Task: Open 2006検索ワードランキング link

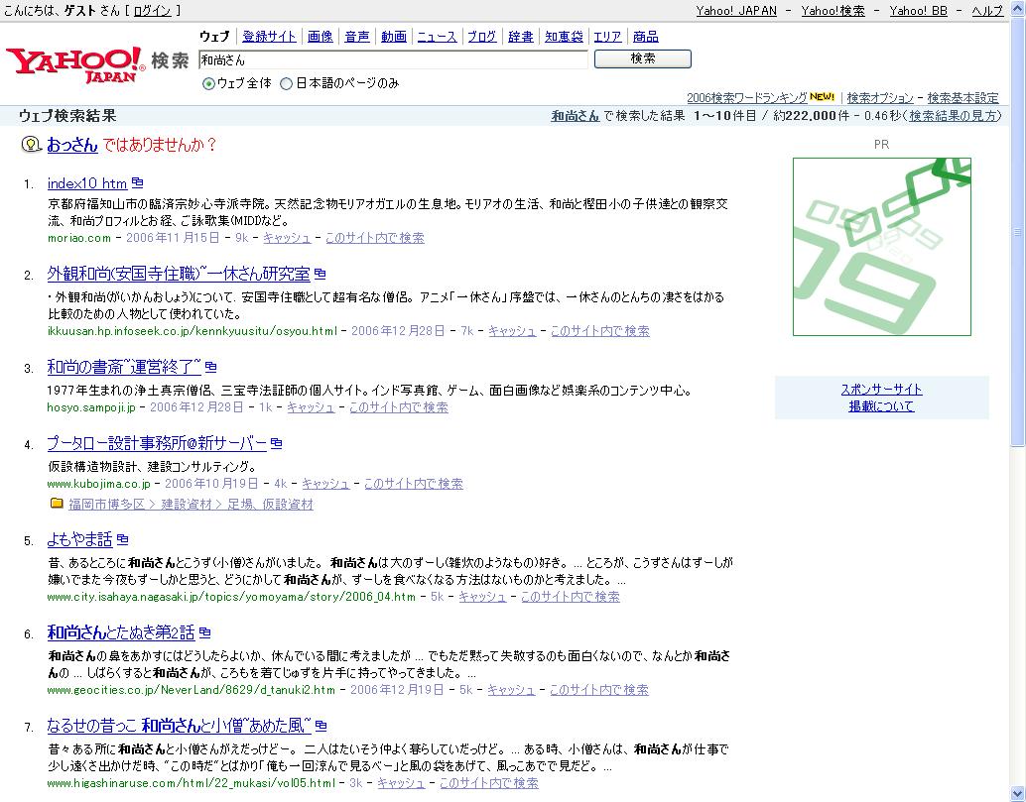Action: point(746,97)
